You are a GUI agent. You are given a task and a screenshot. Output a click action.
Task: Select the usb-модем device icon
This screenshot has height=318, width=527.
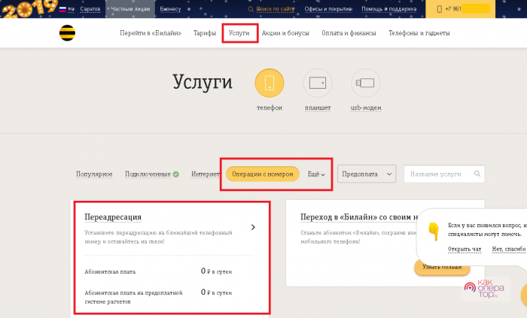point(366,83)
